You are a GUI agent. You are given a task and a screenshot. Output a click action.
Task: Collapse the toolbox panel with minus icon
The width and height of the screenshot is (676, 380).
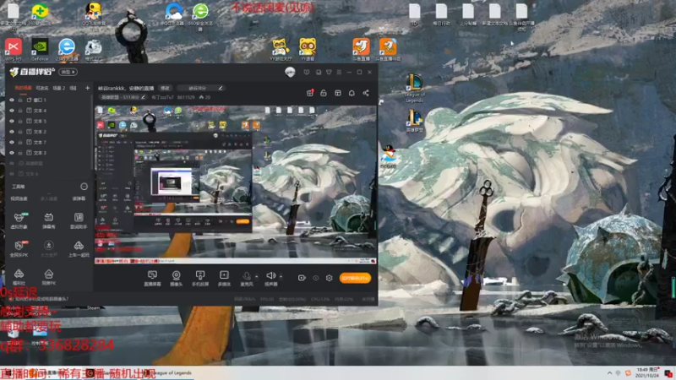tap(84, 187)
